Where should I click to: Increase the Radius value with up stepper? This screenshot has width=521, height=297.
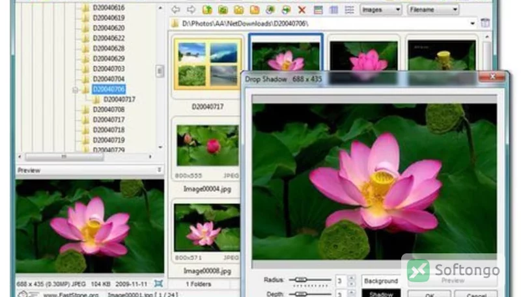coord(352,277)
